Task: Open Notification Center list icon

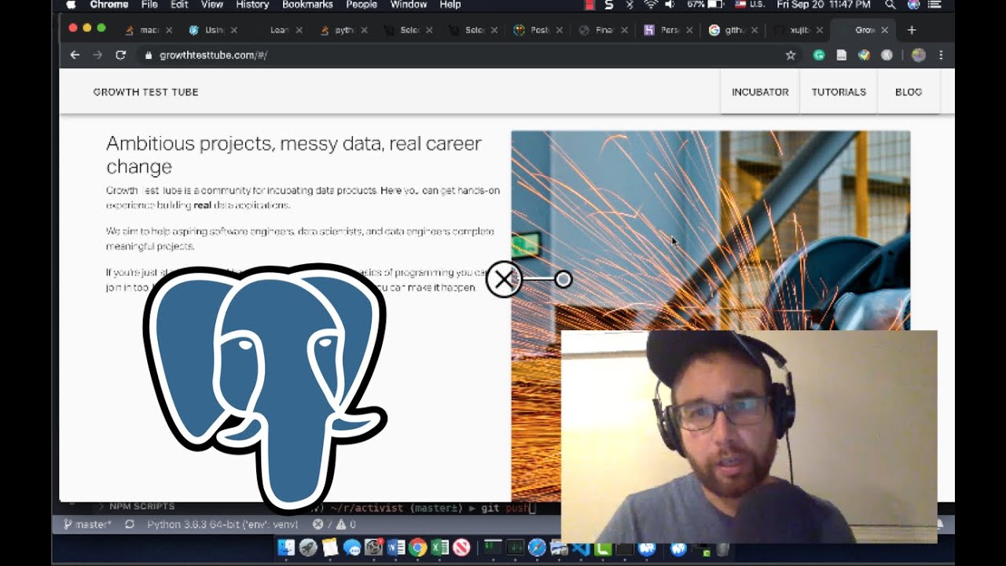Action: pos(935,5)
